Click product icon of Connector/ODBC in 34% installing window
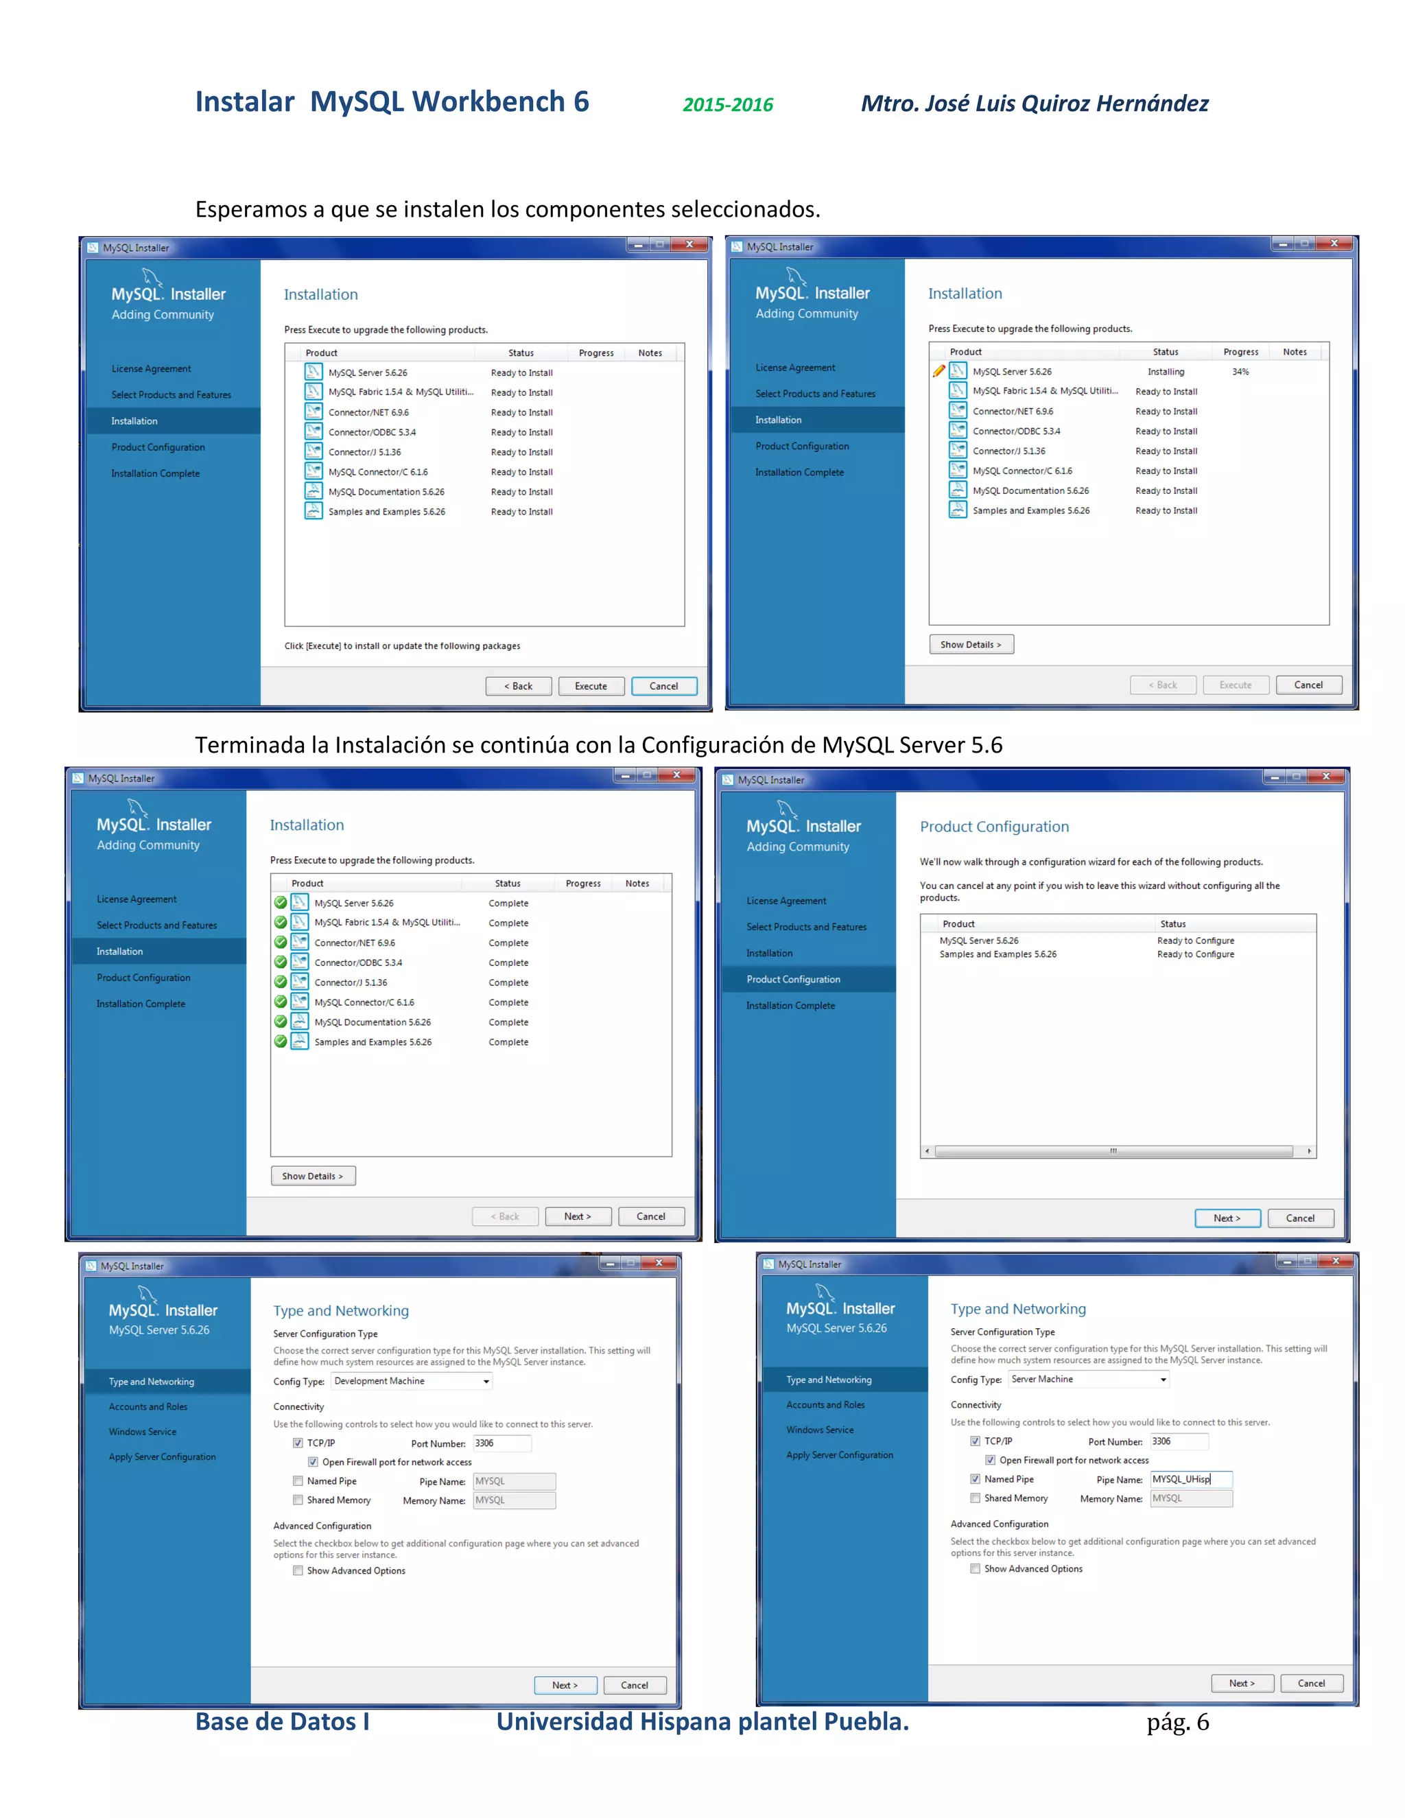 (958, 430)
